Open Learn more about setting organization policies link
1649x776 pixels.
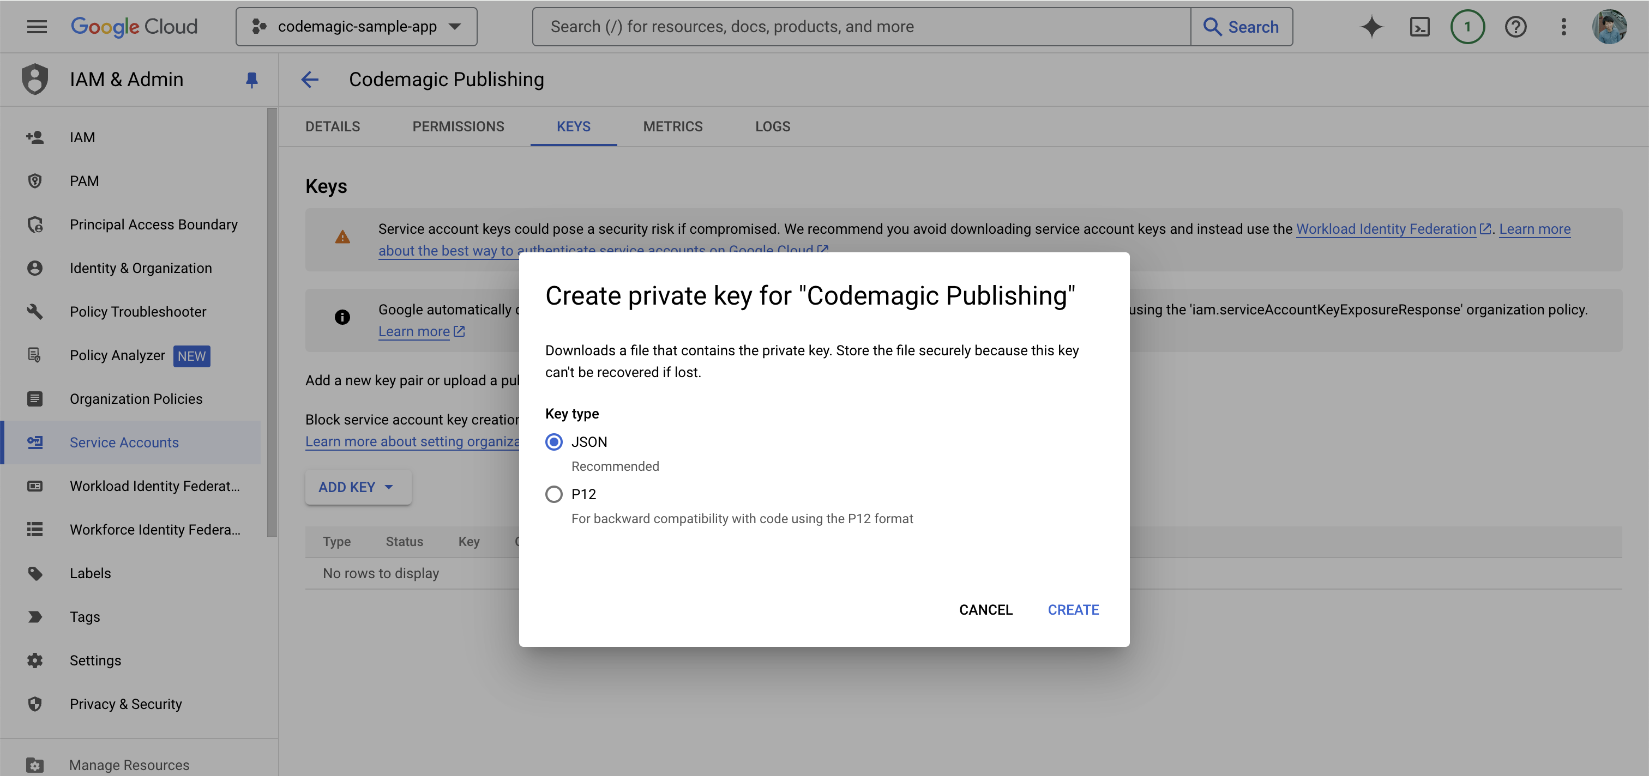pyautogui.click(x=412, y=441)
